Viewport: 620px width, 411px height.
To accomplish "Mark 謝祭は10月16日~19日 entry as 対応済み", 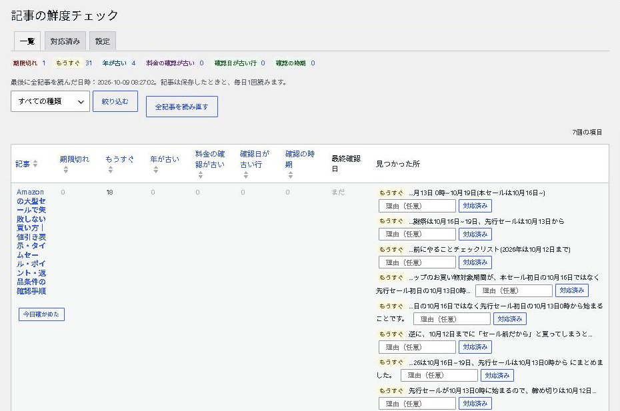I will (475, 234).
